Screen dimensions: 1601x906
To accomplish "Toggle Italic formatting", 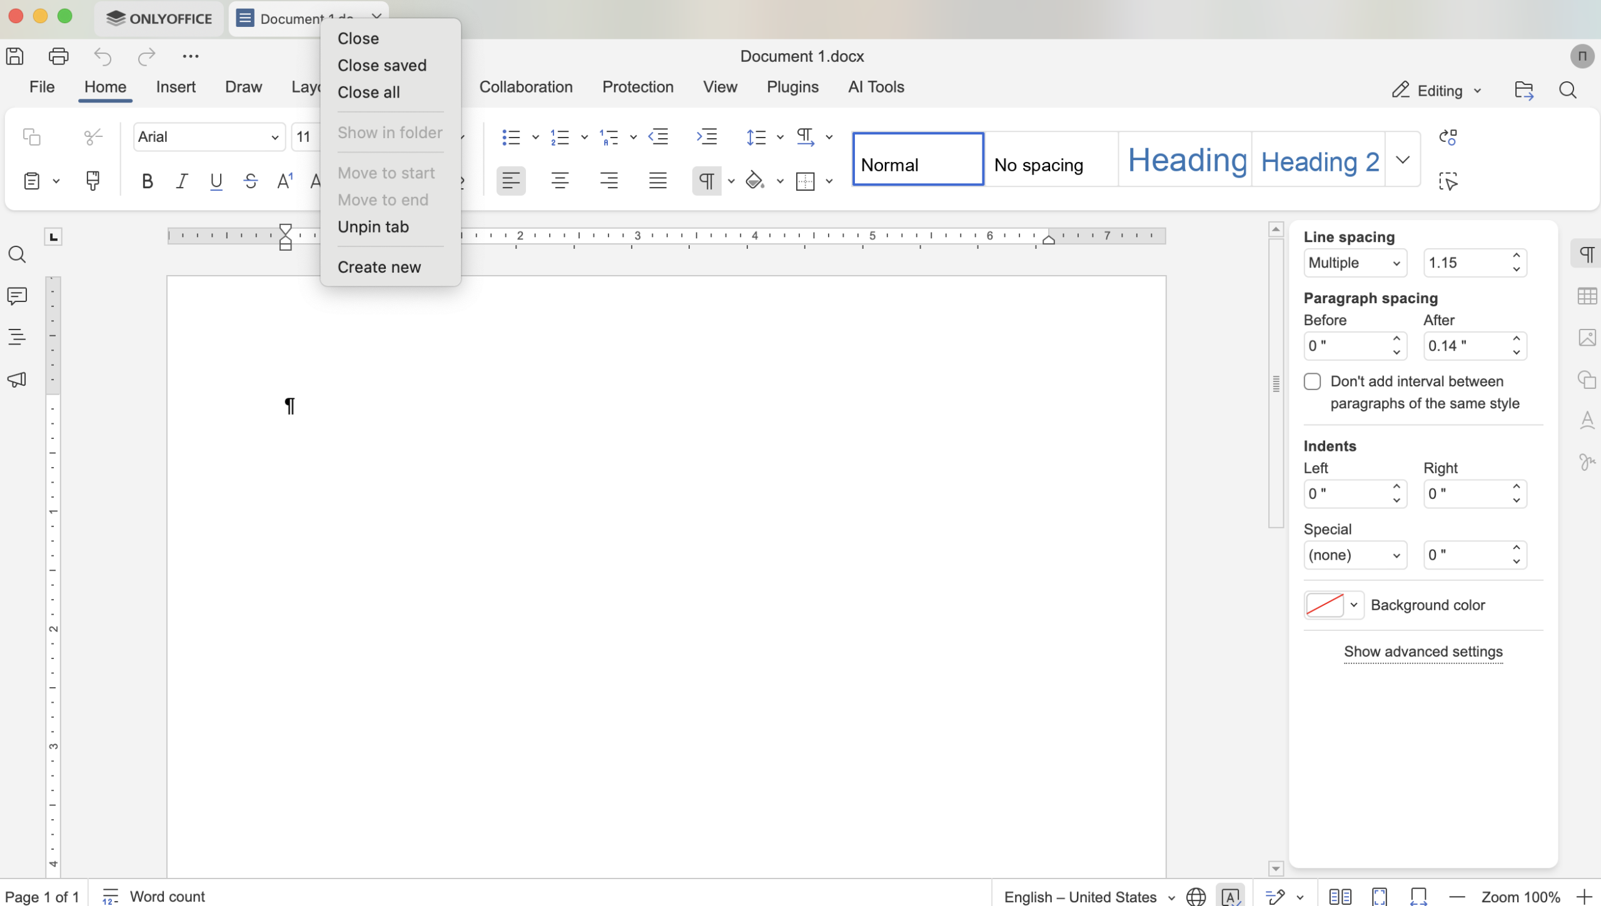I will pos(182,181).
